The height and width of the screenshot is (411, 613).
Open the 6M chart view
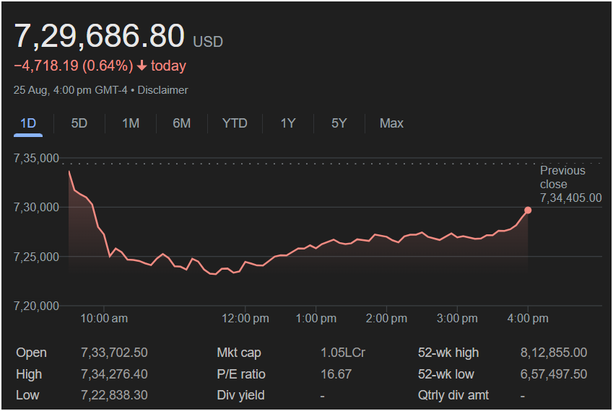pos(182,123)
